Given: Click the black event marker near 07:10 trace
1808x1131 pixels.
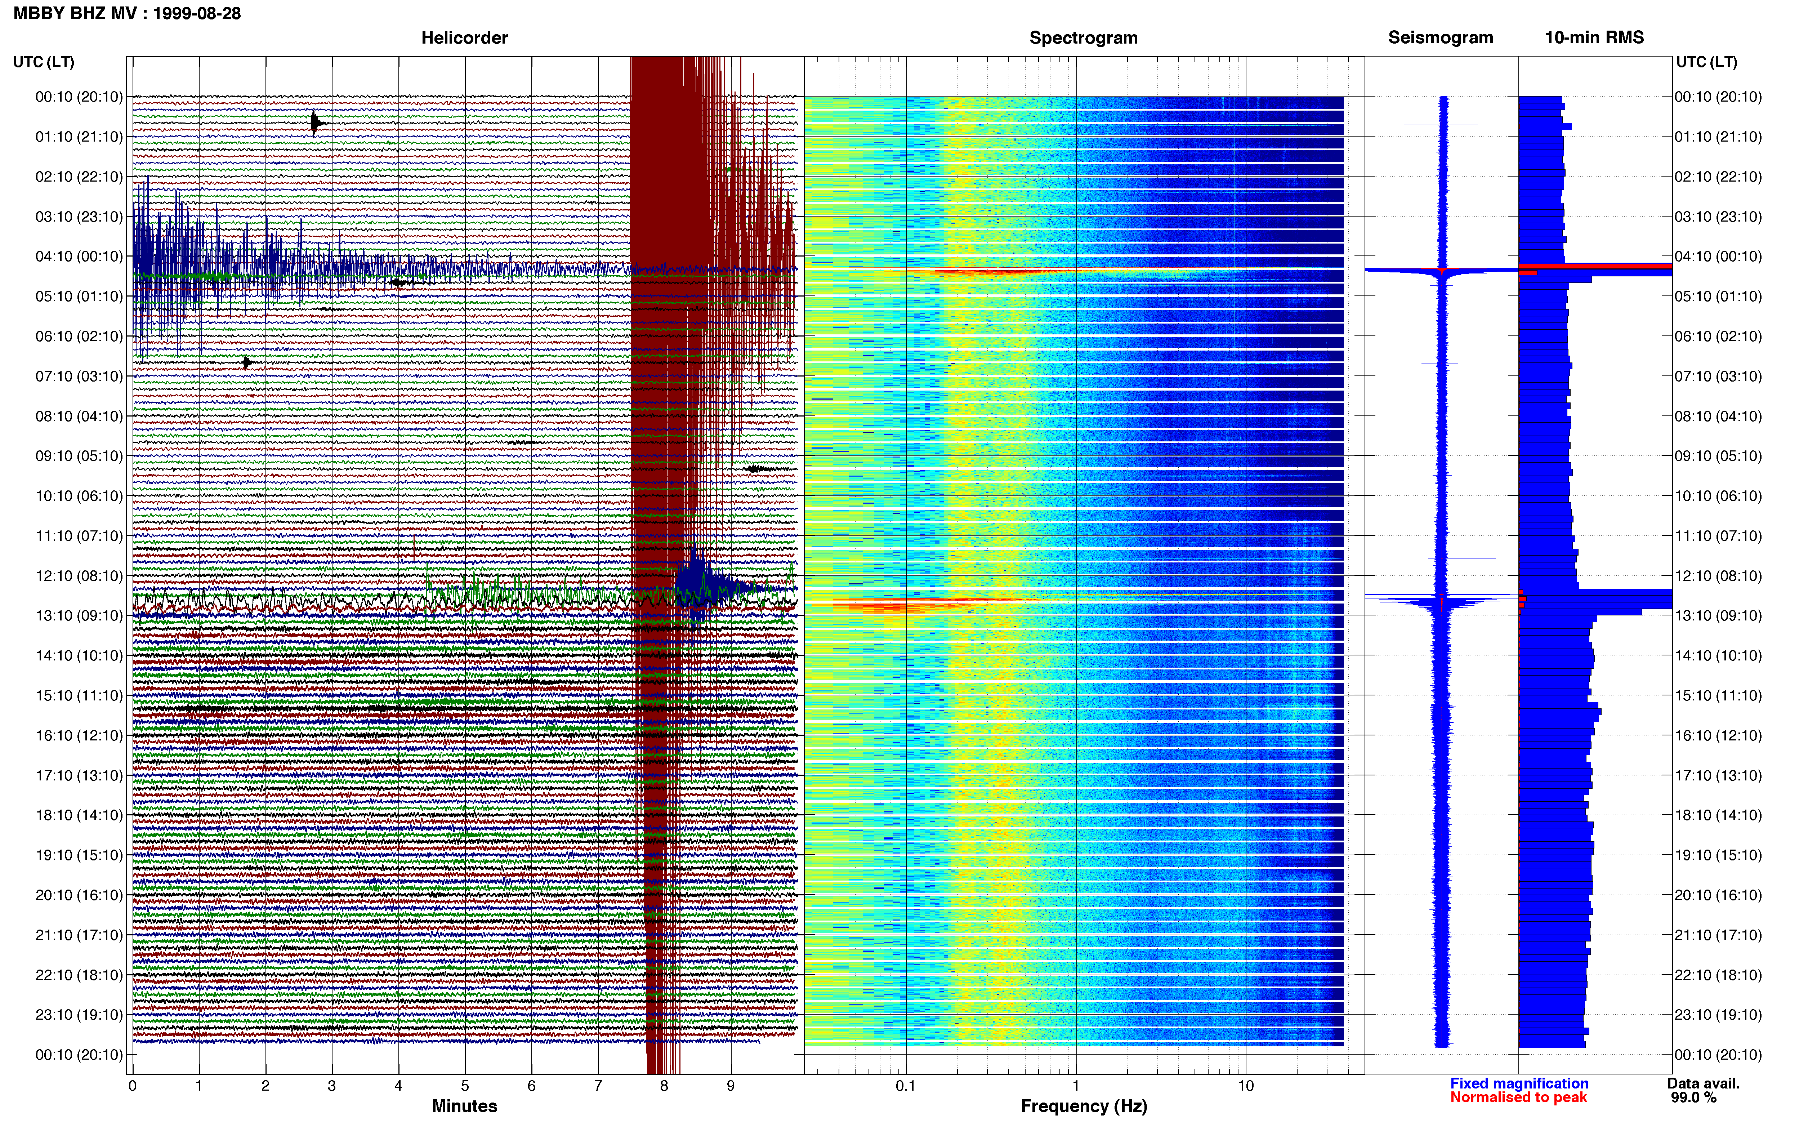Looking at the screenshot, I should 247,363.
